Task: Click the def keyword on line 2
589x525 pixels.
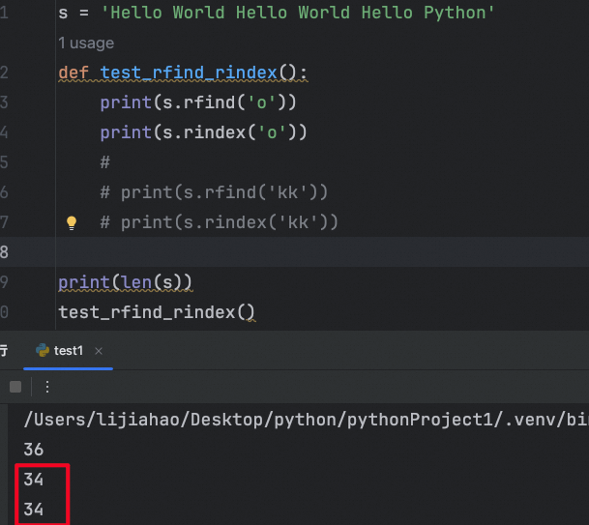Action: 74,73
